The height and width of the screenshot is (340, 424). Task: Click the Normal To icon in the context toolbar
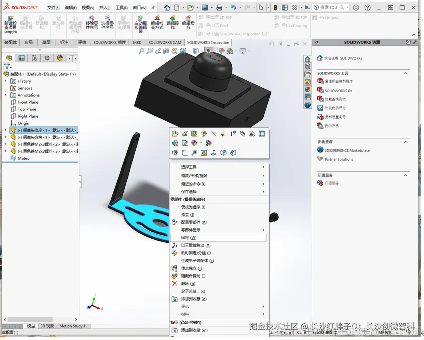[214, 153]
